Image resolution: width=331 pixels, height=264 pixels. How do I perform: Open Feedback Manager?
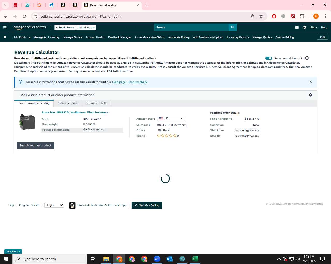(119, 37)
